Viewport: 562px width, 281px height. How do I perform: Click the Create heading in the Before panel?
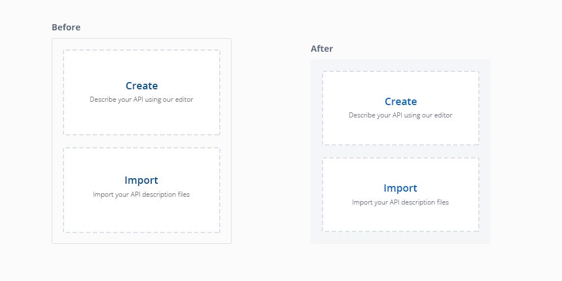[142, 85]
